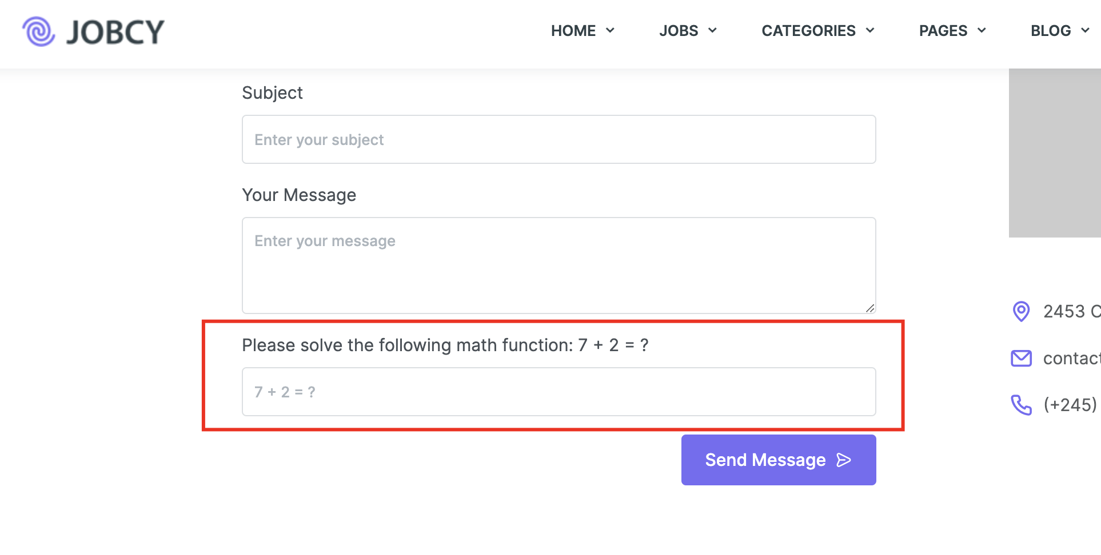Click the Send Message button
Image resolution: width=1101 pixels, height=555 pixels.
pos(779,460)
